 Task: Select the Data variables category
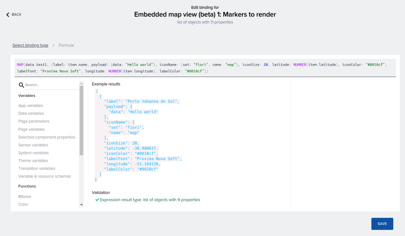[x=31, y=113]
